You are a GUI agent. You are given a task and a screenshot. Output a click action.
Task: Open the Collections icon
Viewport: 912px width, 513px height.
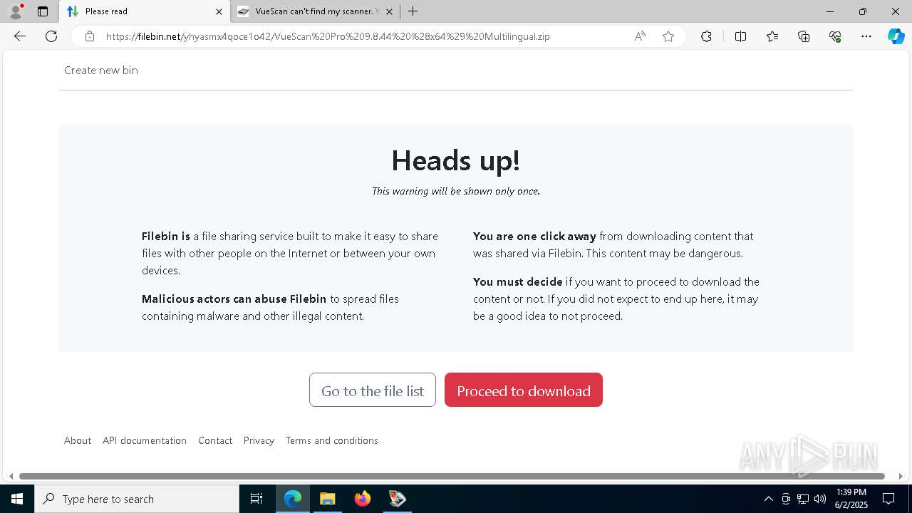tap(804, 36)
